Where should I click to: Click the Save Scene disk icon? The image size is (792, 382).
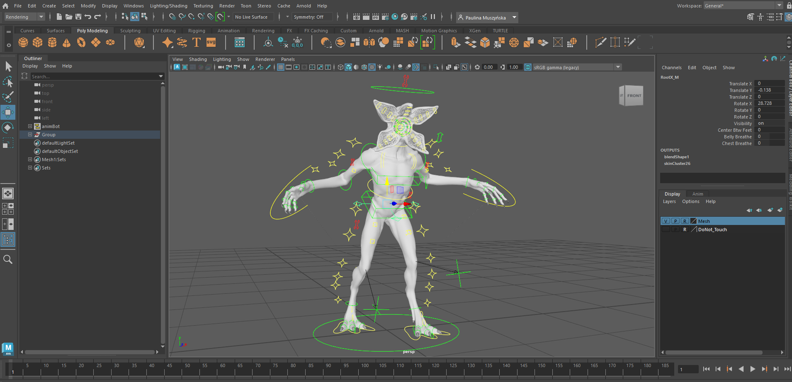pos(78,17)
